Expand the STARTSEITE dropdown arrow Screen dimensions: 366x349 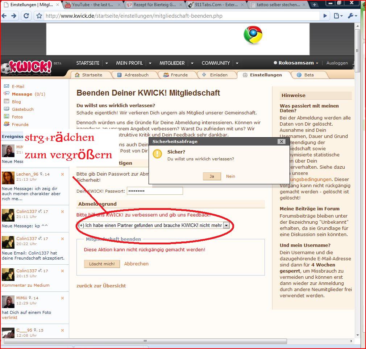click(107, 63)
